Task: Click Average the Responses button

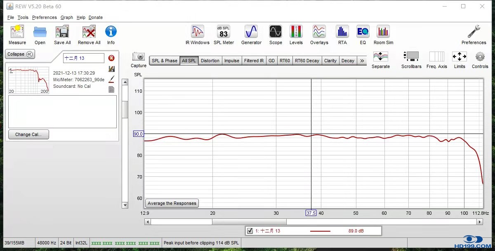Action: pyautogui.click(x=172, y=203)
